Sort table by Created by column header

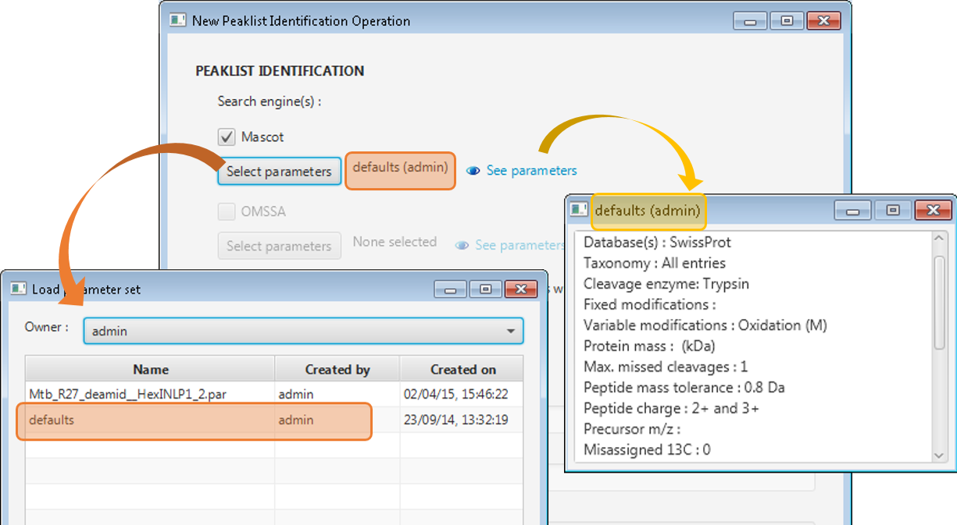[337, 370]
